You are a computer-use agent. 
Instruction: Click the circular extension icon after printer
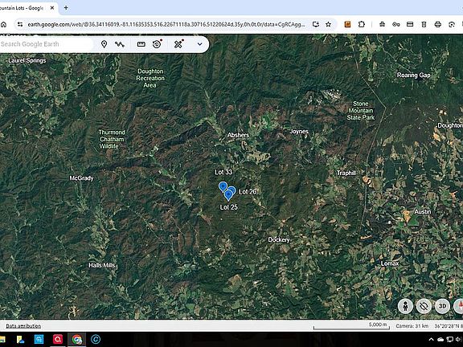pos(452,24)
